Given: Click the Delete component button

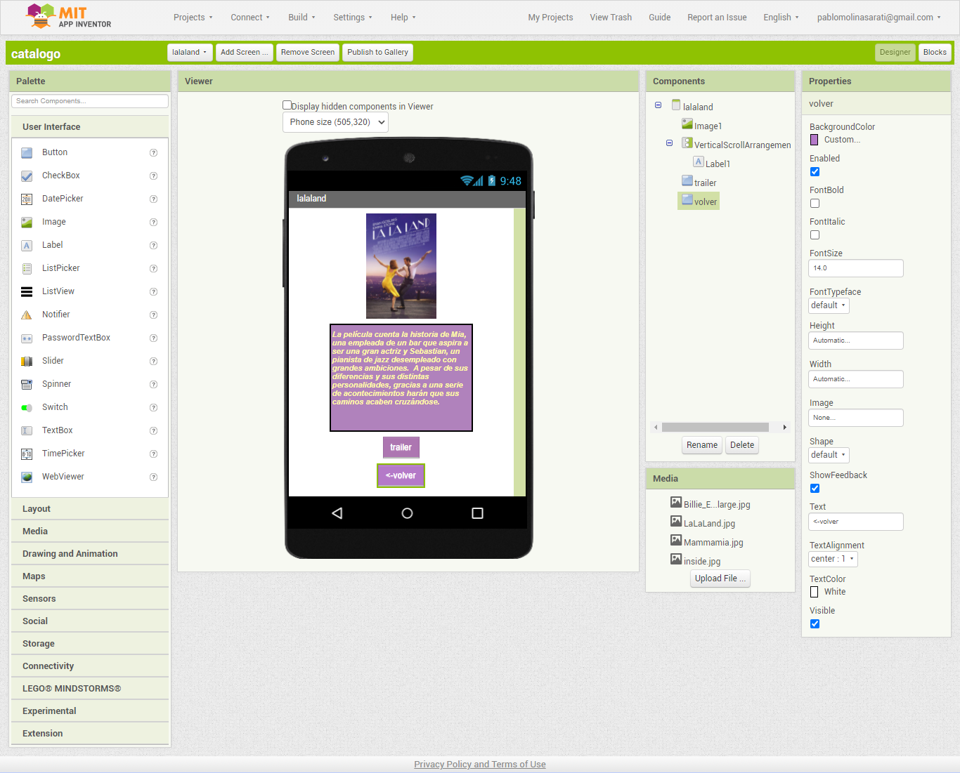Looking at the screenshot, I should (x=742, y=445).
